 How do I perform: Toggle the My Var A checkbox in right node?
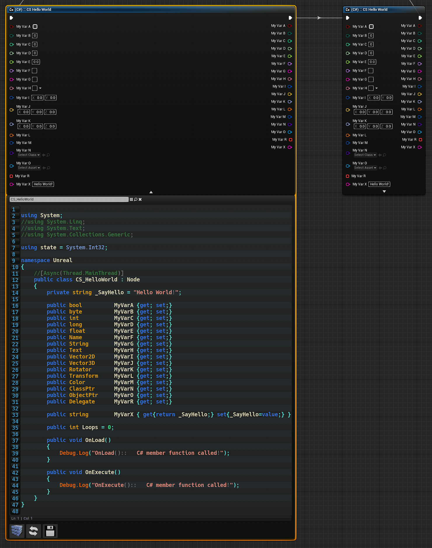[371, 27]
